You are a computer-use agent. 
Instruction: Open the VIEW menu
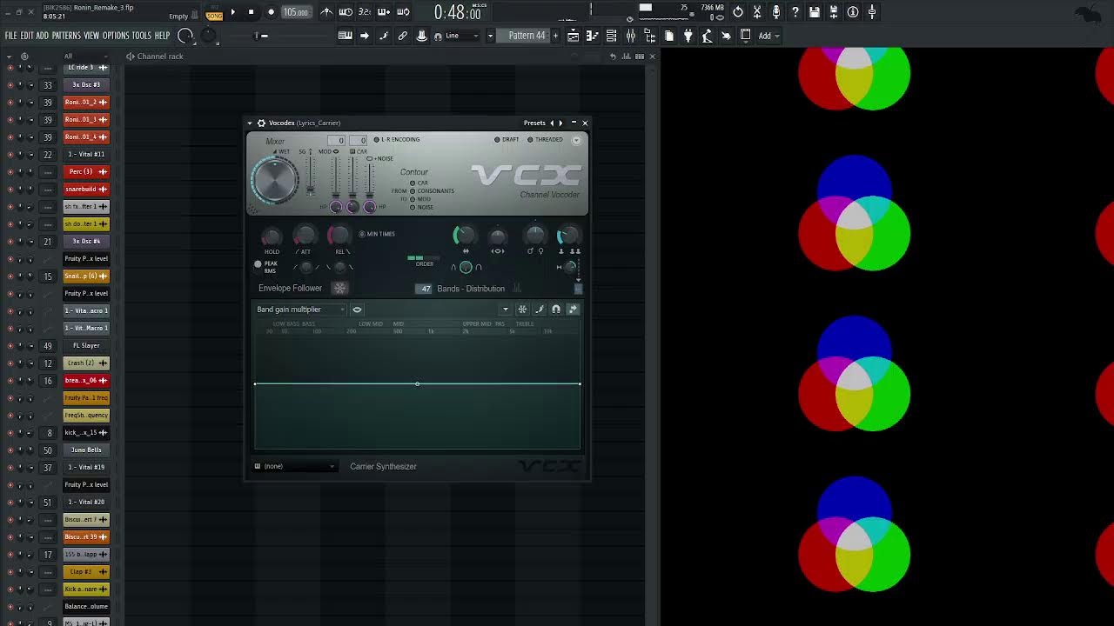pos(91,36)
